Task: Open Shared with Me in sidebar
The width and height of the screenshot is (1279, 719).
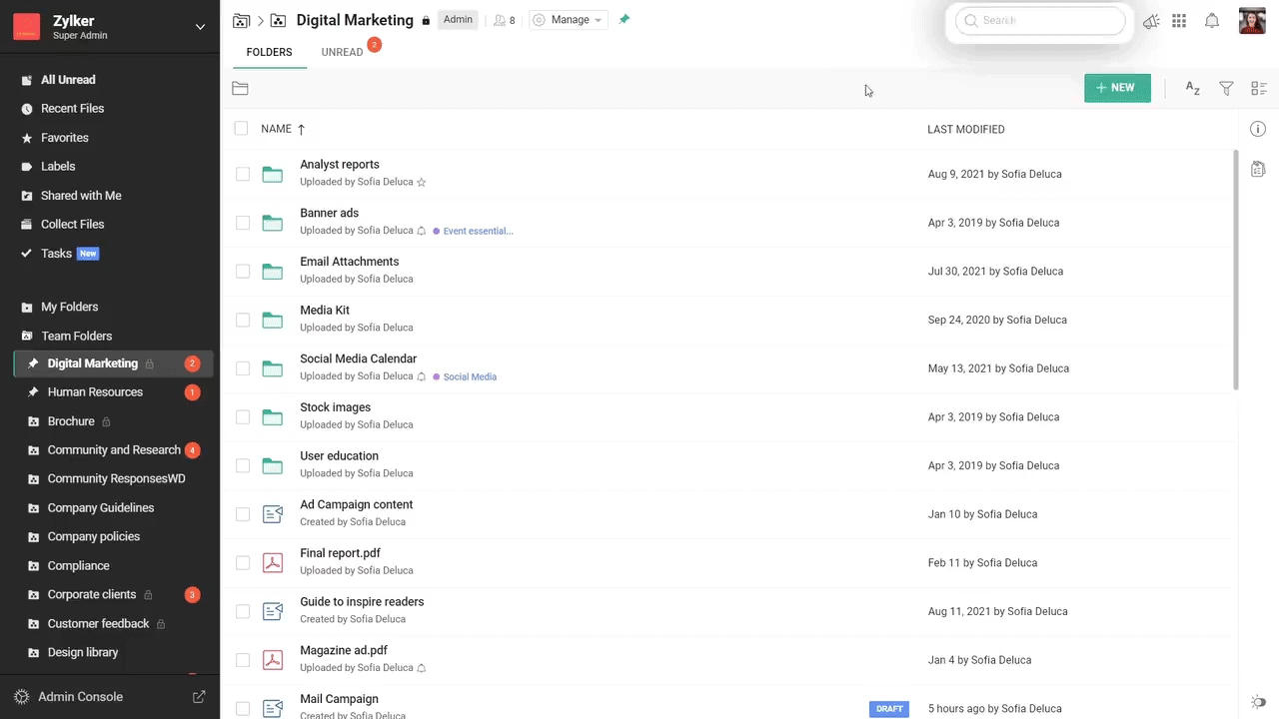Action: tap(81, 196)
